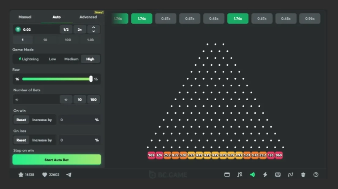Select Increase by under On loss

pos(42,140)
